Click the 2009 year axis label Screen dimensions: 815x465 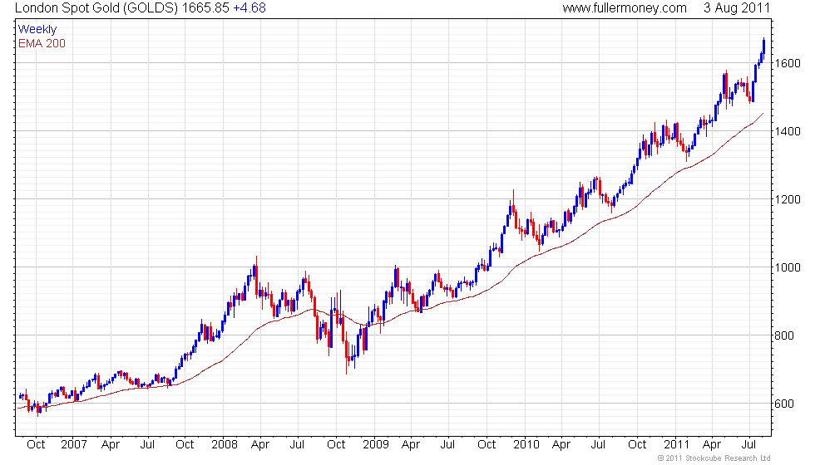point(376,445)
